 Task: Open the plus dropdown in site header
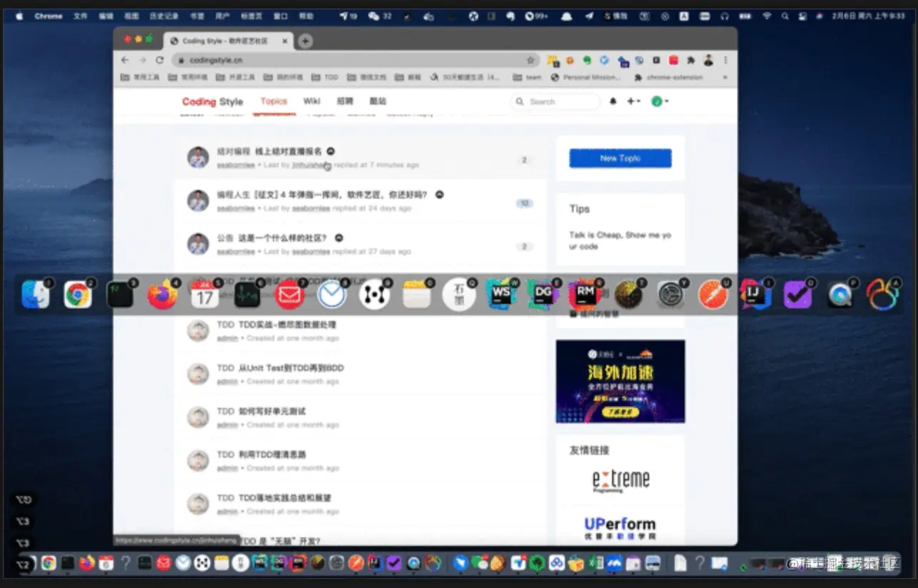(x=634, y=102)
